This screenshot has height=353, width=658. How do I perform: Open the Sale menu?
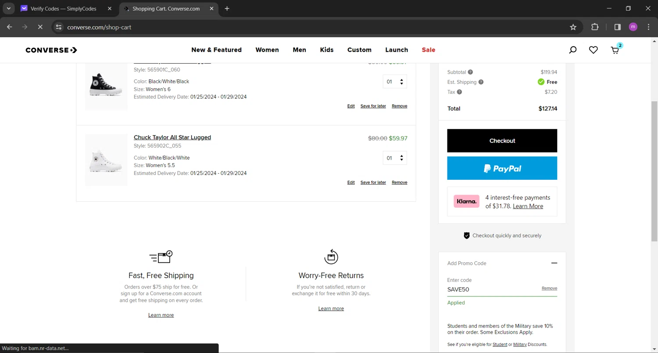pos(429,50)
